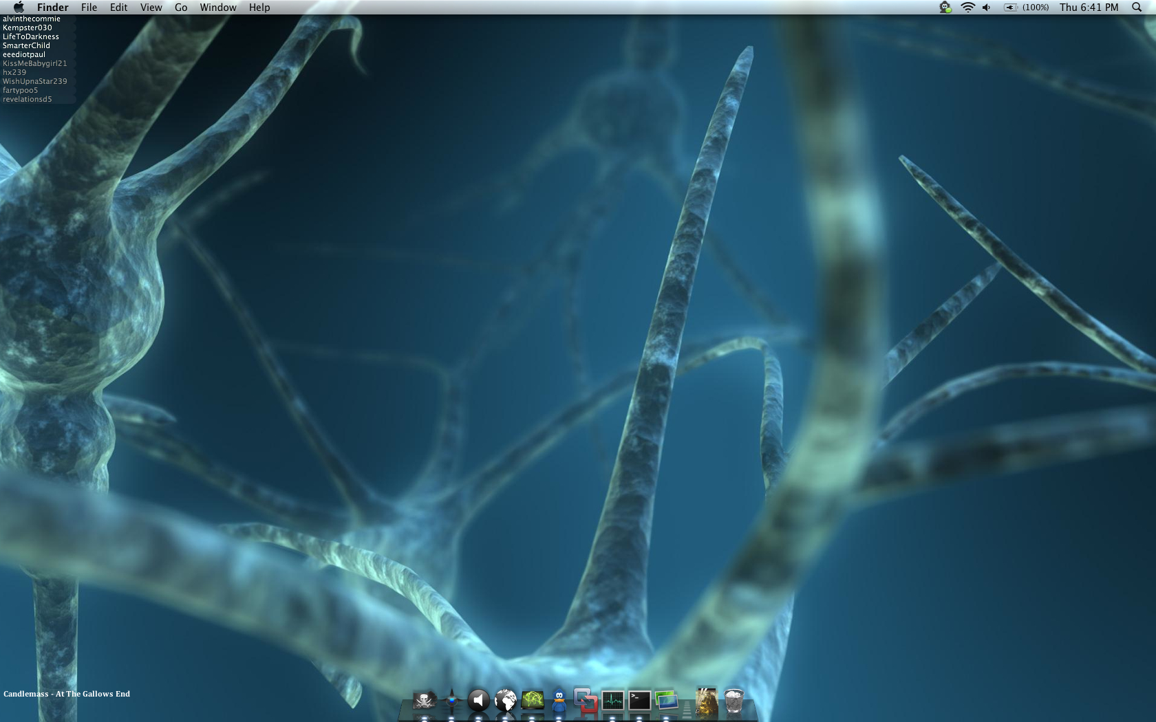
Task: Open Terminal from the Dock
Action: pyautogui.click(x=639, y=701)
